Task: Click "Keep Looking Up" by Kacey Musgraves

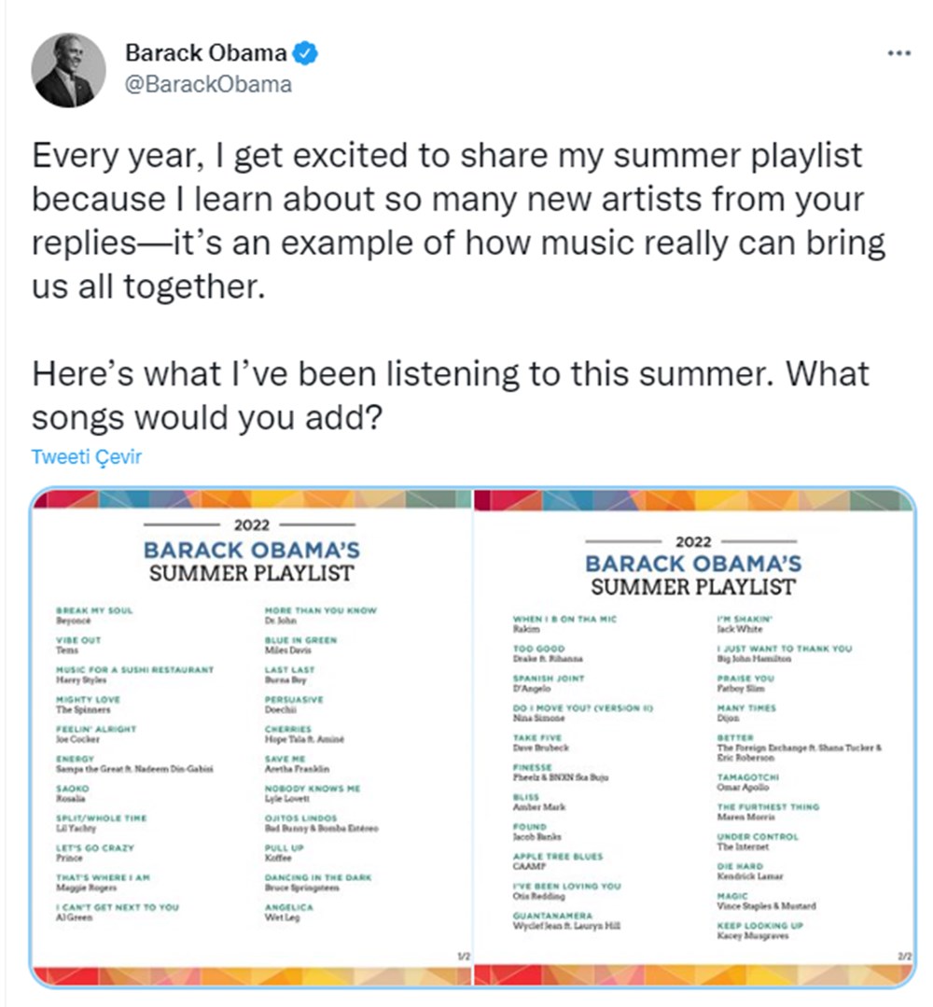Action: pyautogui.click(x=759, y=930)
